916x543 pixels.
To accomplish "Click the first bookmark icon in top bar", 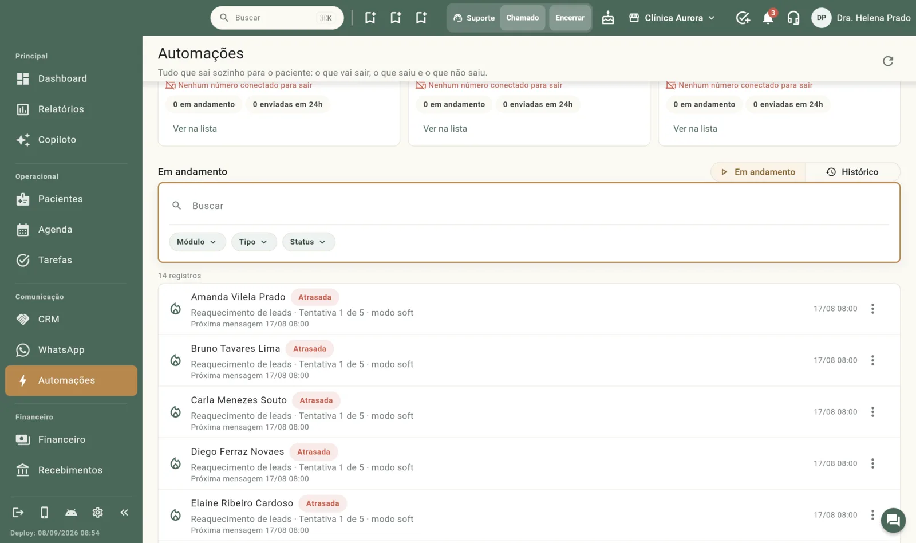I will (370, 18).
